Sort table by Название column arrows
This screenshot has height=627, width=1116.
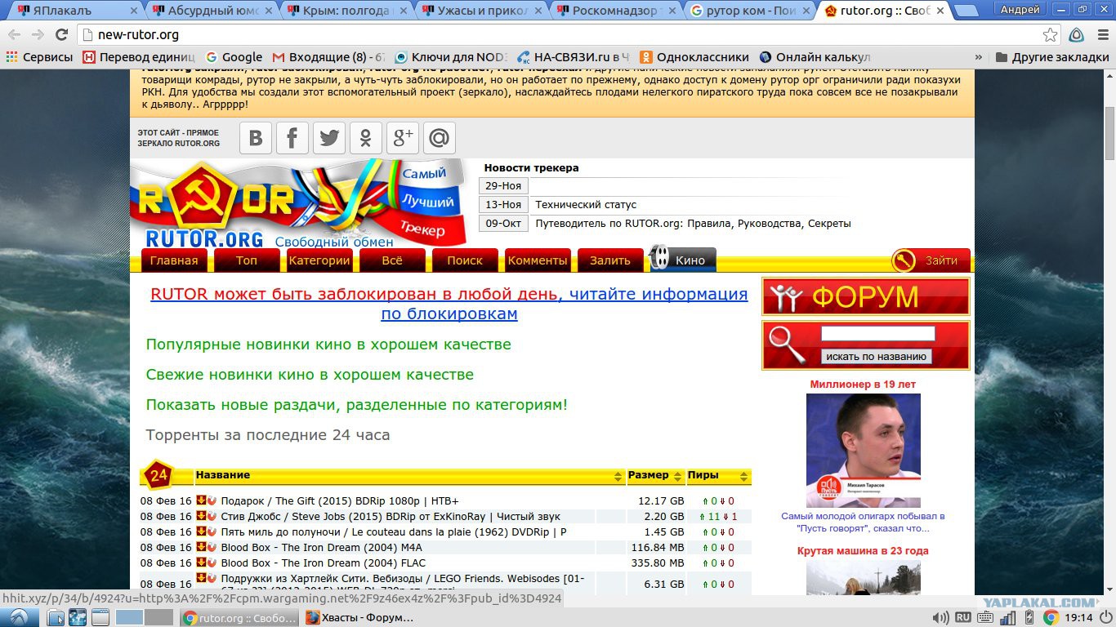[618, 476]
